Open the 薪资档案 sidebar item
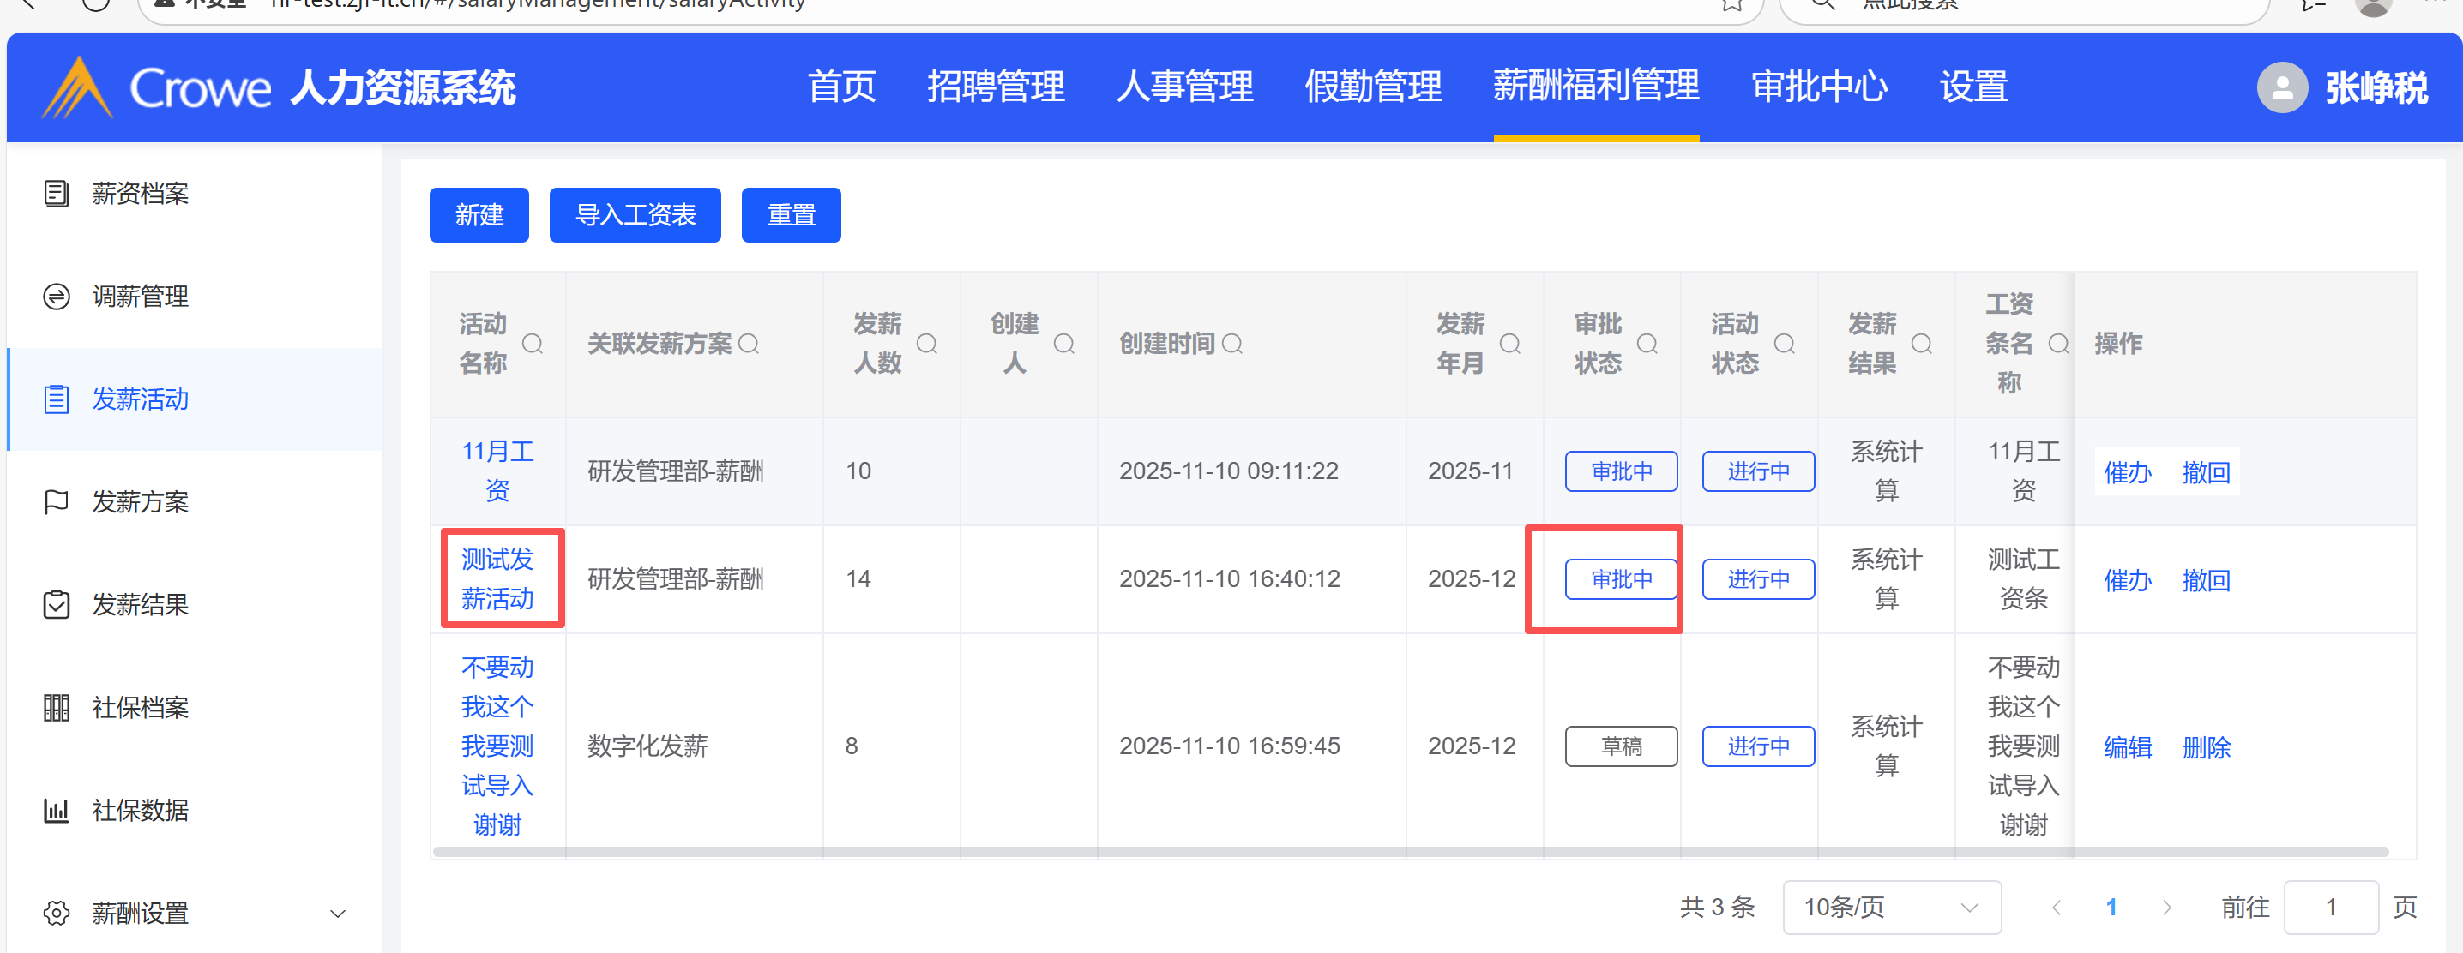 140,194
